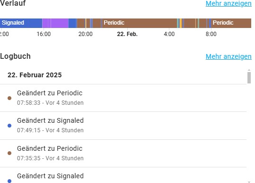Click the scrollbar down arrow in Logbuch
Viewport: 255px width, 183px height.
(249, 182)
